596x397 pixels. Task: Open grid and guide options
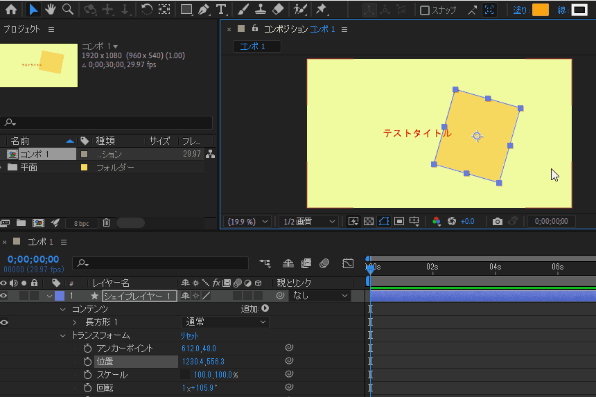414,222
